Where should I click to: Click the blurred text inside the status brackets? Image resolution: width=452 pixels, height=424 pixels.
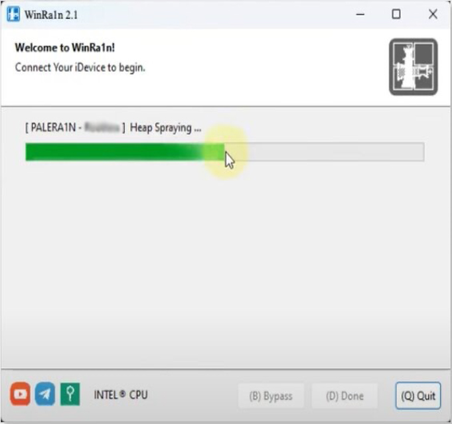tap(102, 127)
